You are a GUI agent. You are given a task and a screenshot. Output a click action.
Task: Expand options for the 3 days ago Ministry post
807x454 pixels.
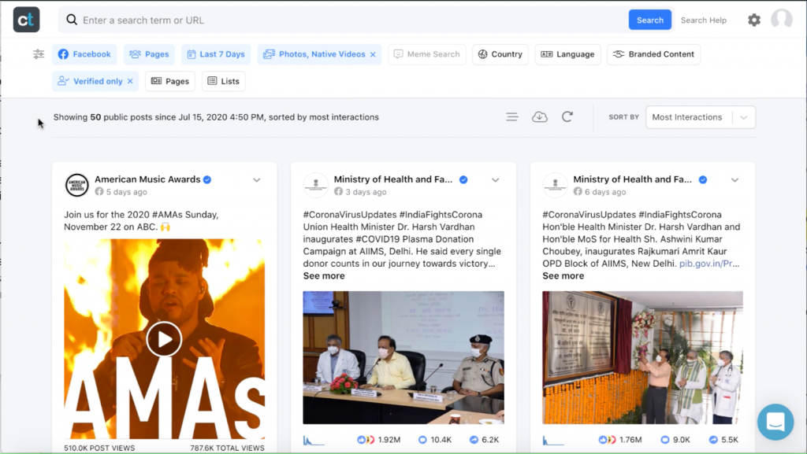pos(495,179)
